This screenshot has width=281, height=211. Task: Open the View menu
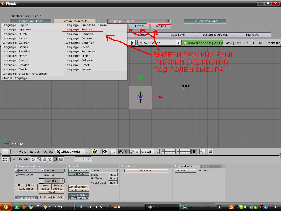(x=22, y=151)
